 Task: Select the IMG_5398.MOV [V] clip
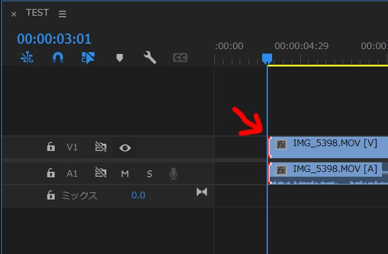coord(328,147)
